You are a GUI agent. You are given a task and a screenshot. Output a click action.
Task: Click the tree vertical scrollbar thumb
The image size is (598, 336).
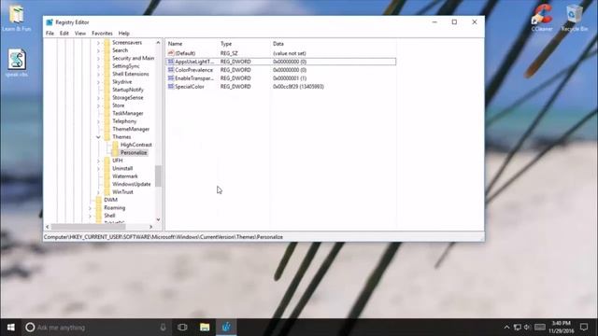(158, 176)
